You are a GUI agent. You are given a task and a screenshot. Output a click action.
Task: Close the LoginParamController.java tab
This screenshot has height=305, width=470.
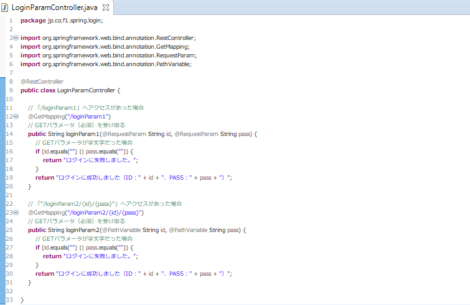coord(105,7)
